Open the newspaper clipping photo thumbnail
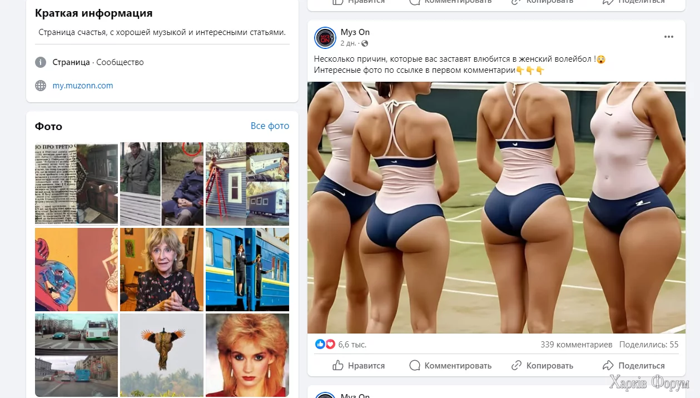 click(x=77, y=184)
